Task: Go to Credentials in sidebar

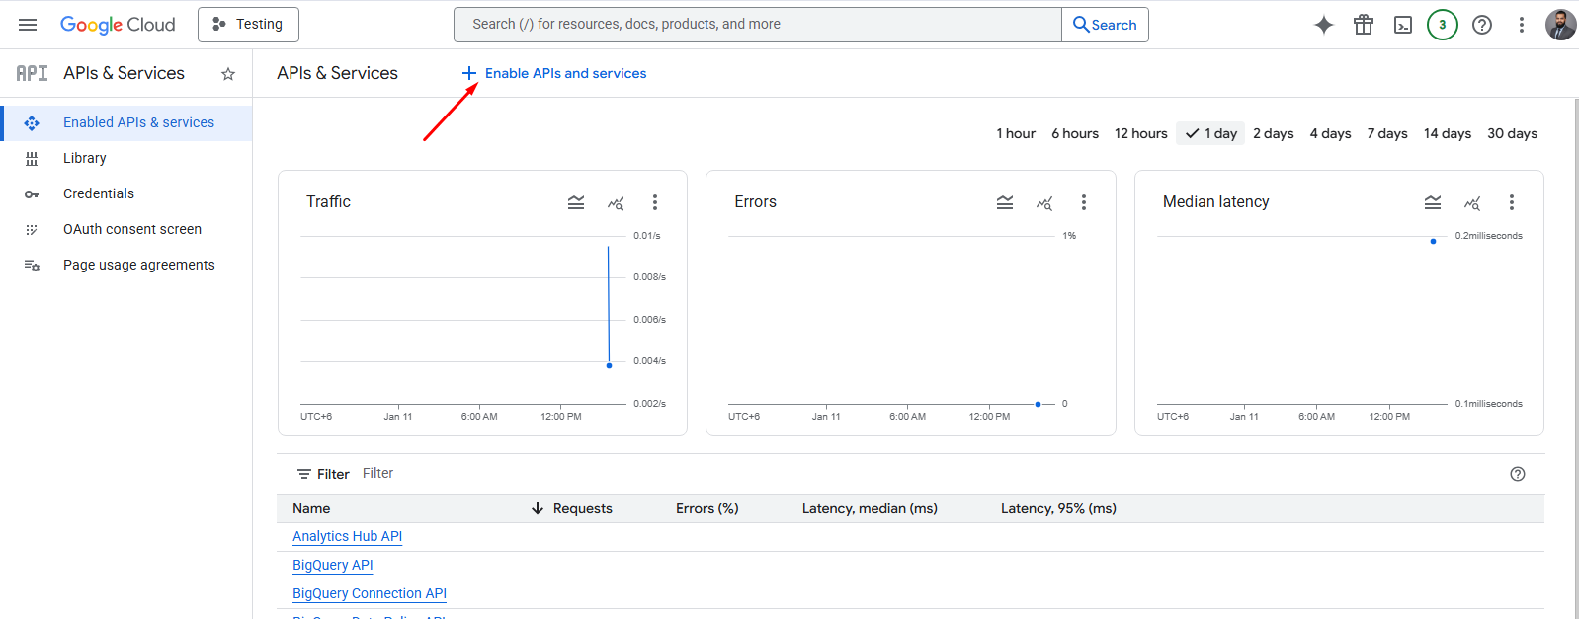Action: [x=99, y=193]
